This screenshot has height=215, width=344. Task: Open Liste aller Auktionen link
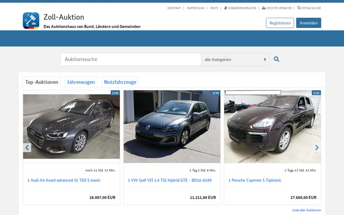click(306, 210)
